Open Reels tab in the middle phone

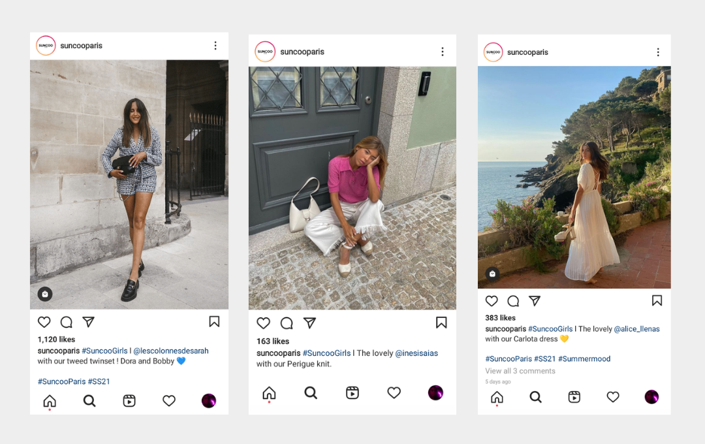[352, 392]
